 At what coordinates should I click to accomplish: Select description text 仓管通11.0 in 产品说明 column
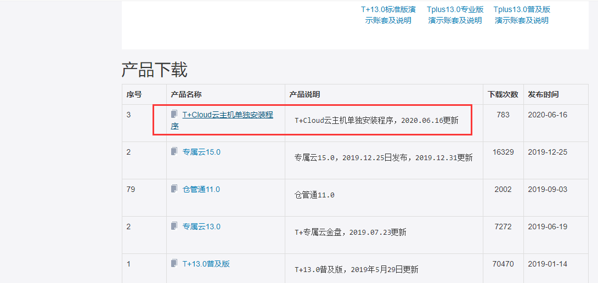click(x=315, y=195)
